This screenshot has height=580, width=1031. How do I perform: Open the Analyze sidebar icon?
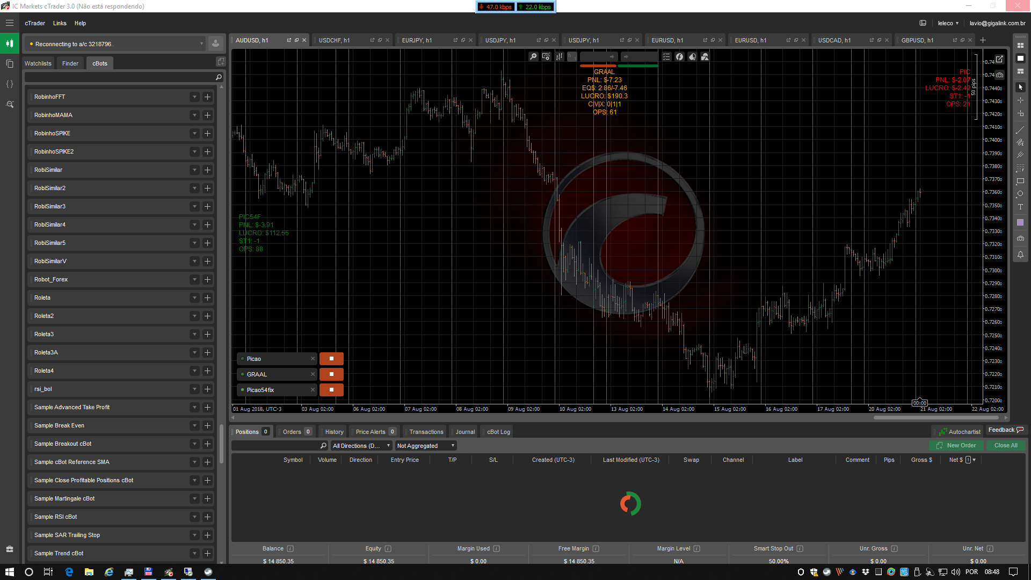coord(10,105)
